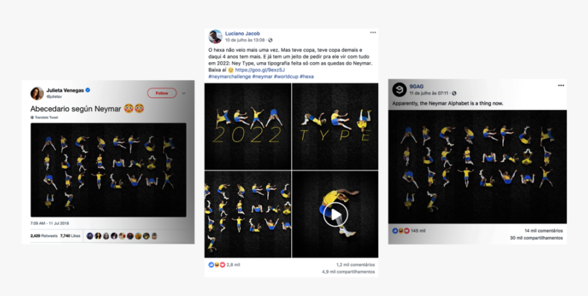Open the 2,429 Retweets count
This screenshot has width=588, height=296.
click(x=44, y=236)
